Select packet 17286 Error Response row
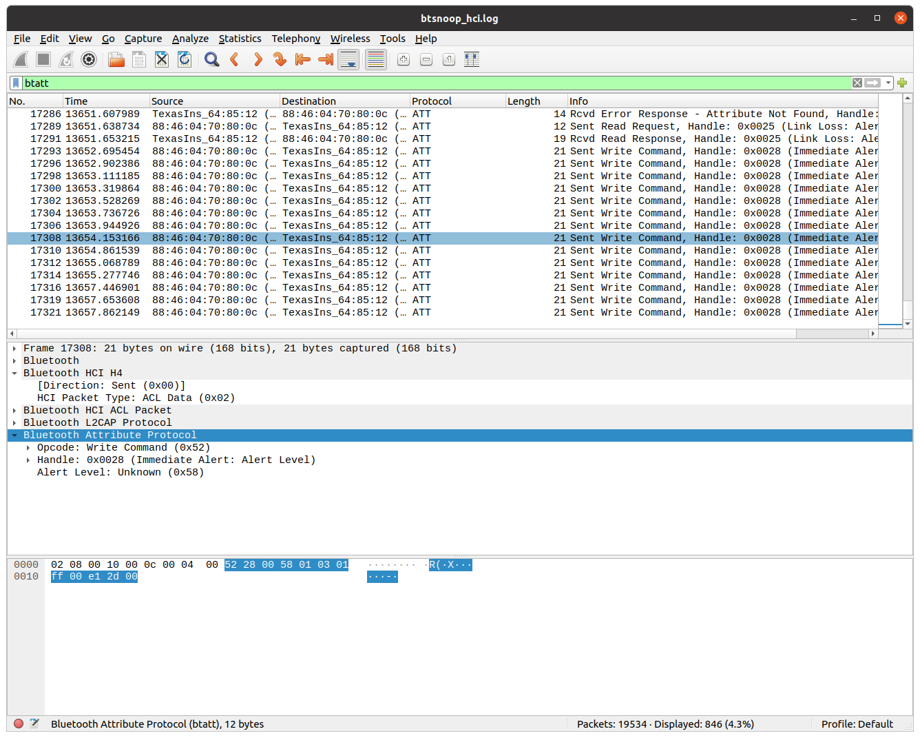 tap(443, 114)
